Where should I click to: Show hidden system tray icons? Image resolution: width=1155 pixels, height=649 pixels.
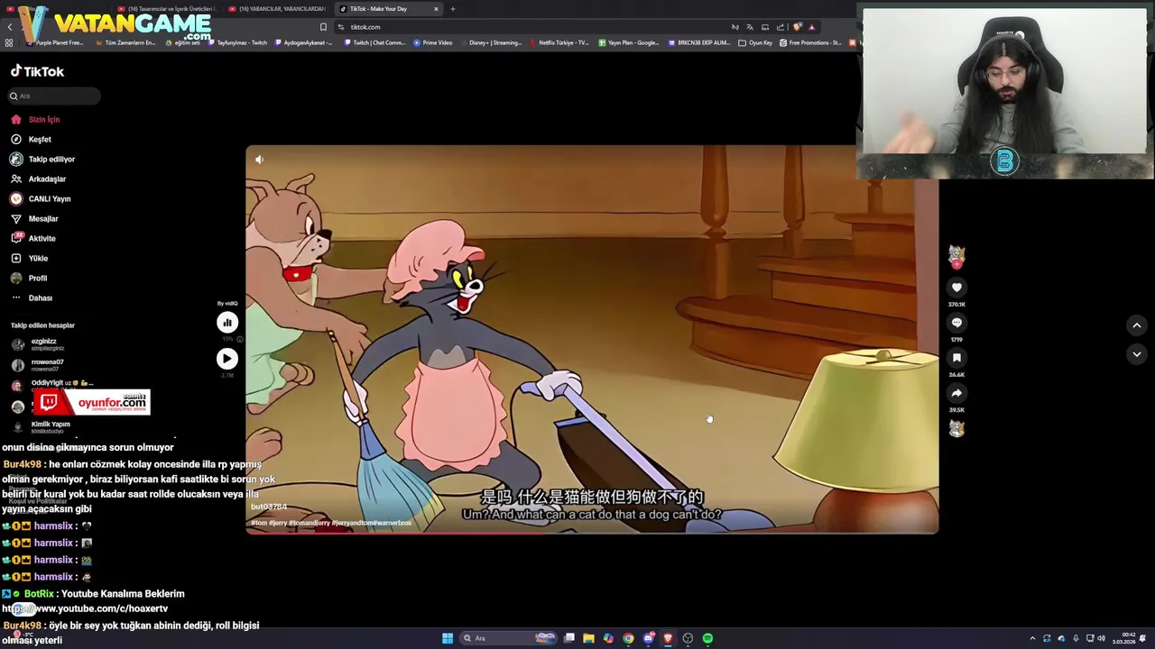point(1032,638)
